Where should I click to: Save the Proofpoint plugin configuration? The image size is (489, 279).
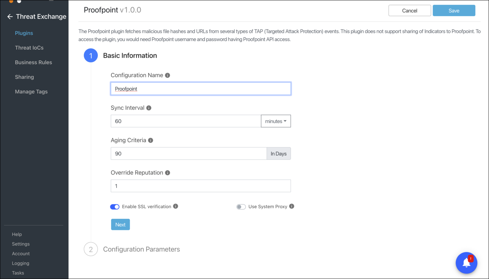[453, 10]
